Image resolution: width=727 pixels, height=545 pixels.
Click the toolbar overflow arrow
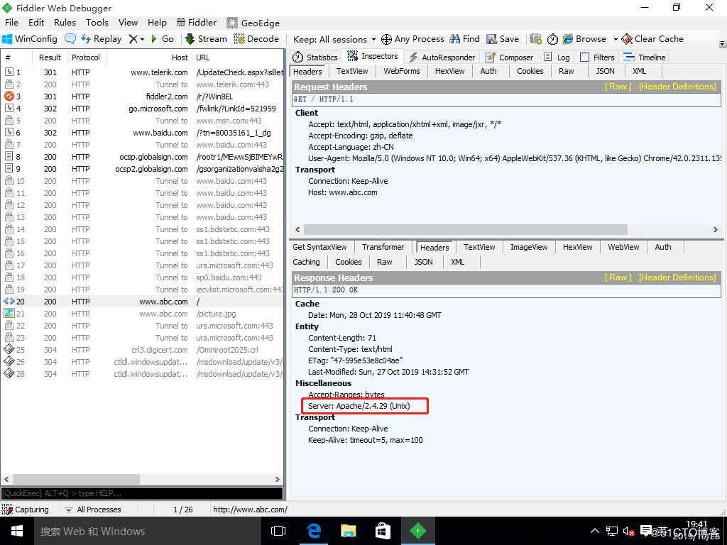click(722, 43)
